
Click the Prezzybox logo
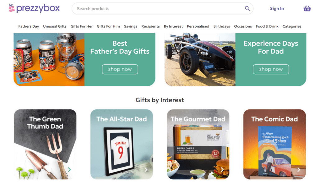[34, 8]
